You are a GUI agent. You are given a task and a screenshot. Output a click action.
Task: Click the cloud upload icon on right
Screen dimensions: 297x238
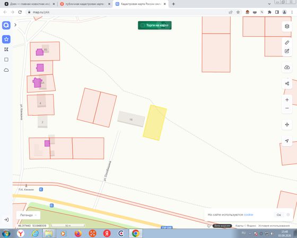[x=287, y=67]
